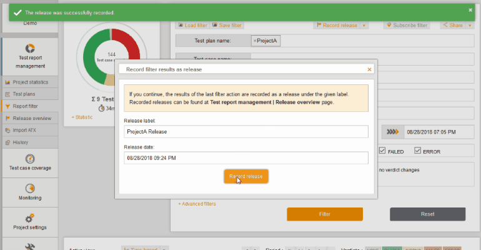Screen dimensions: 481x250
Task: Click the Report filter funnel icon
Action: click(7, 106)
